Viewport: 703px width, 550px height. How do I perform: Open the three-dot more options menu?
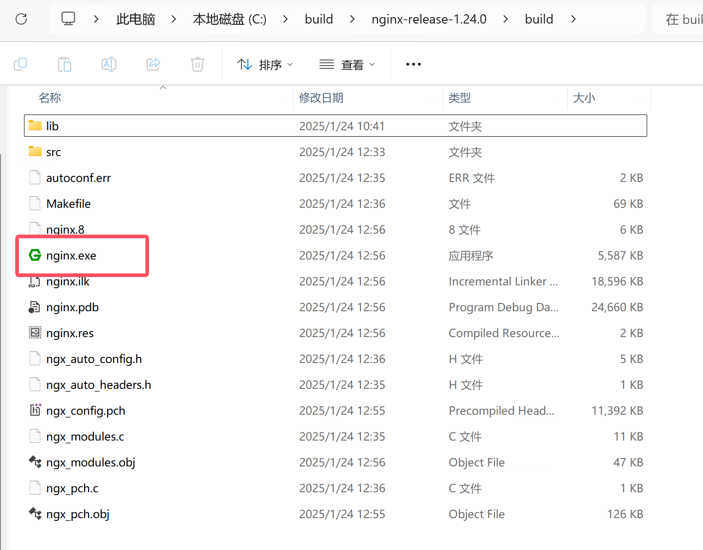(x=413, y=64)
